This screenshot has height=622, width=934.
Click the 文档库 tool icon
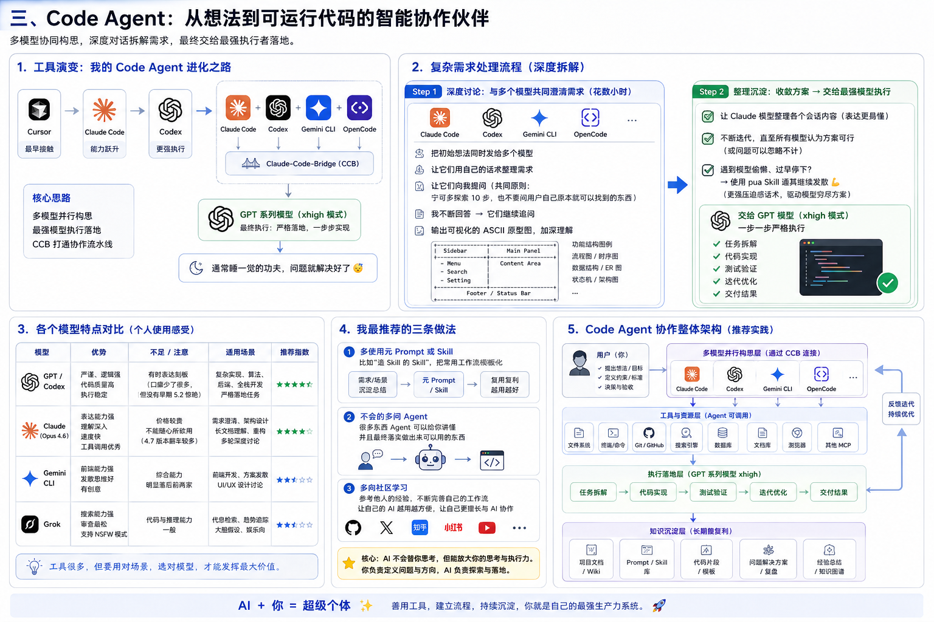click(x=762, y=432)
